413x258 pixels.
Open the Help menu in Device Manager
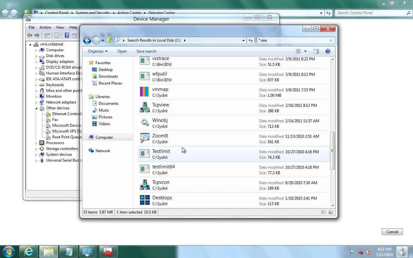[73, 27]
